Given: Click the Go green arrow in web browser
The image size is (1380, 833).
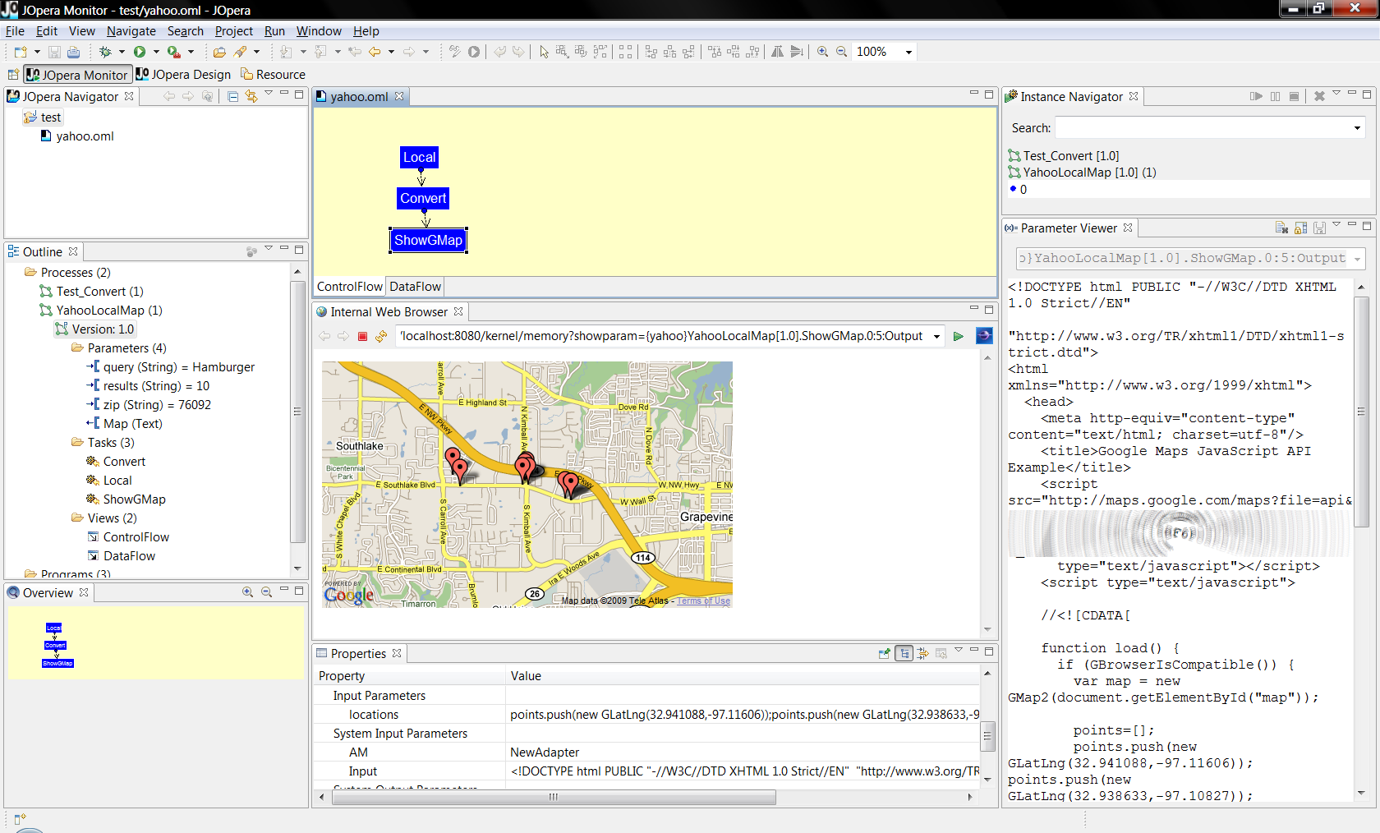Looking at the screenshot, I should pyautogui.click(x=959, y=336).
